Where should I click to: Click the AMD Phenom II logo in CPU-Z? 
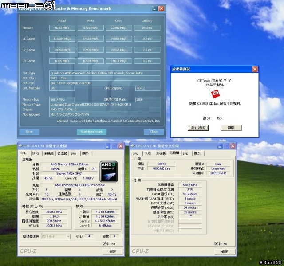pyautogui.click(x=108, y=172)
